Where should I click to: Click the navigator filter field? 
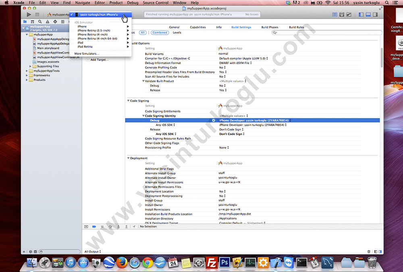coord(60,252)
